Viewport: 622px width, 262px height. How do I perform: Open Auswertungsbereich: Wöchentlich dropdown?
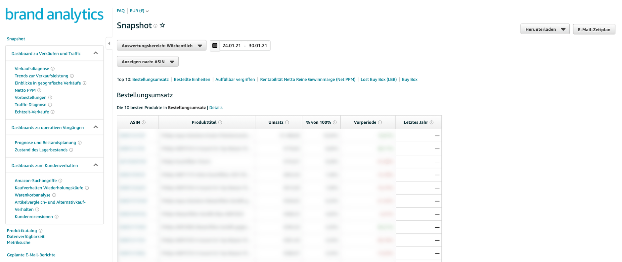(x=161, y=46)
